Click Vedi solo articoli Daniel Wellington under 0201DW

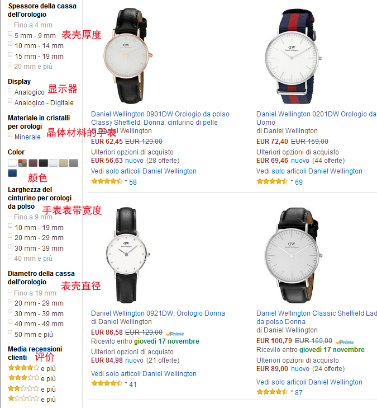309,171
